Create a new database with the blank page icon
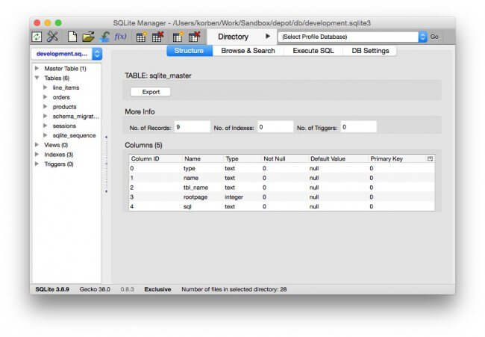The width and height of the screenshot is (485, 337). coord(72,37)
